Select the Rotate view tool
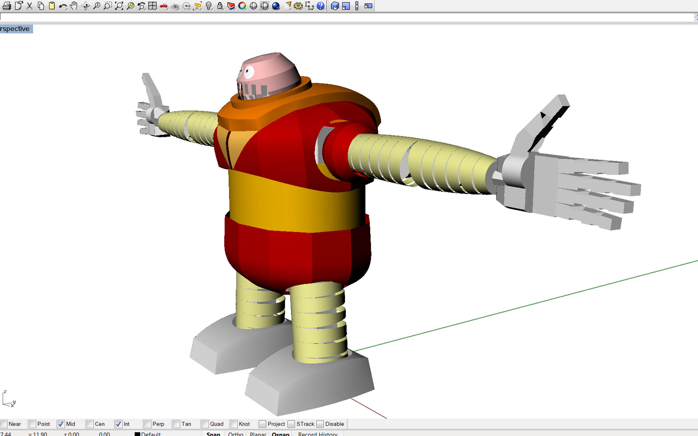Image resolution: width=698 pixels, height=436 pixels. [x=85, y=6]
